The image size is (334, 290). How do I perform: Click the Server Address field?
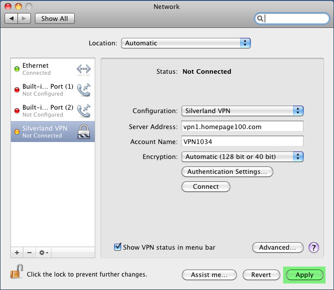tap(242, 127)
